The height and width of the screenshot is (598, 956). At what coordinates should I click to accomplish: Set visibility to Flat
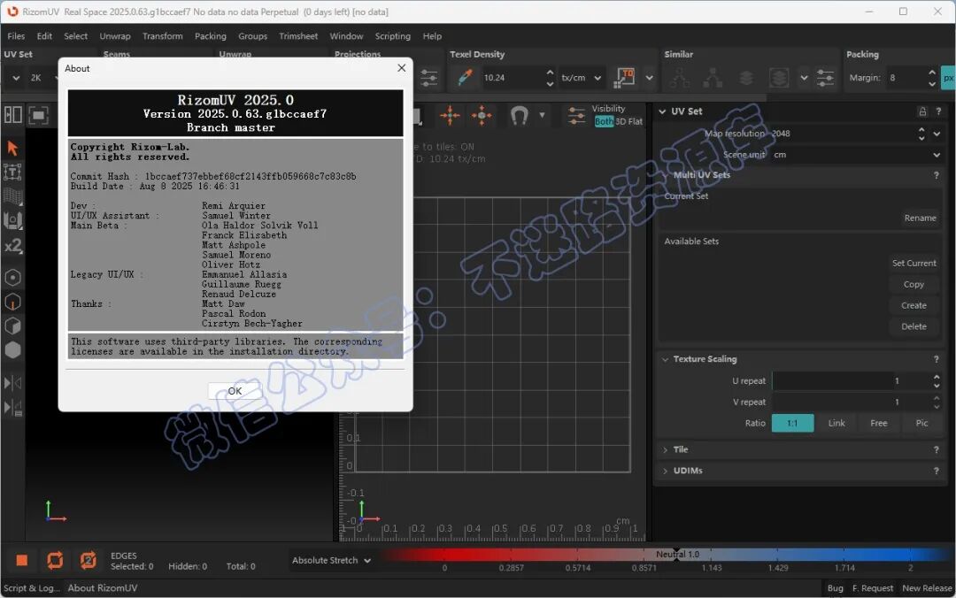[x=636, y=121]
